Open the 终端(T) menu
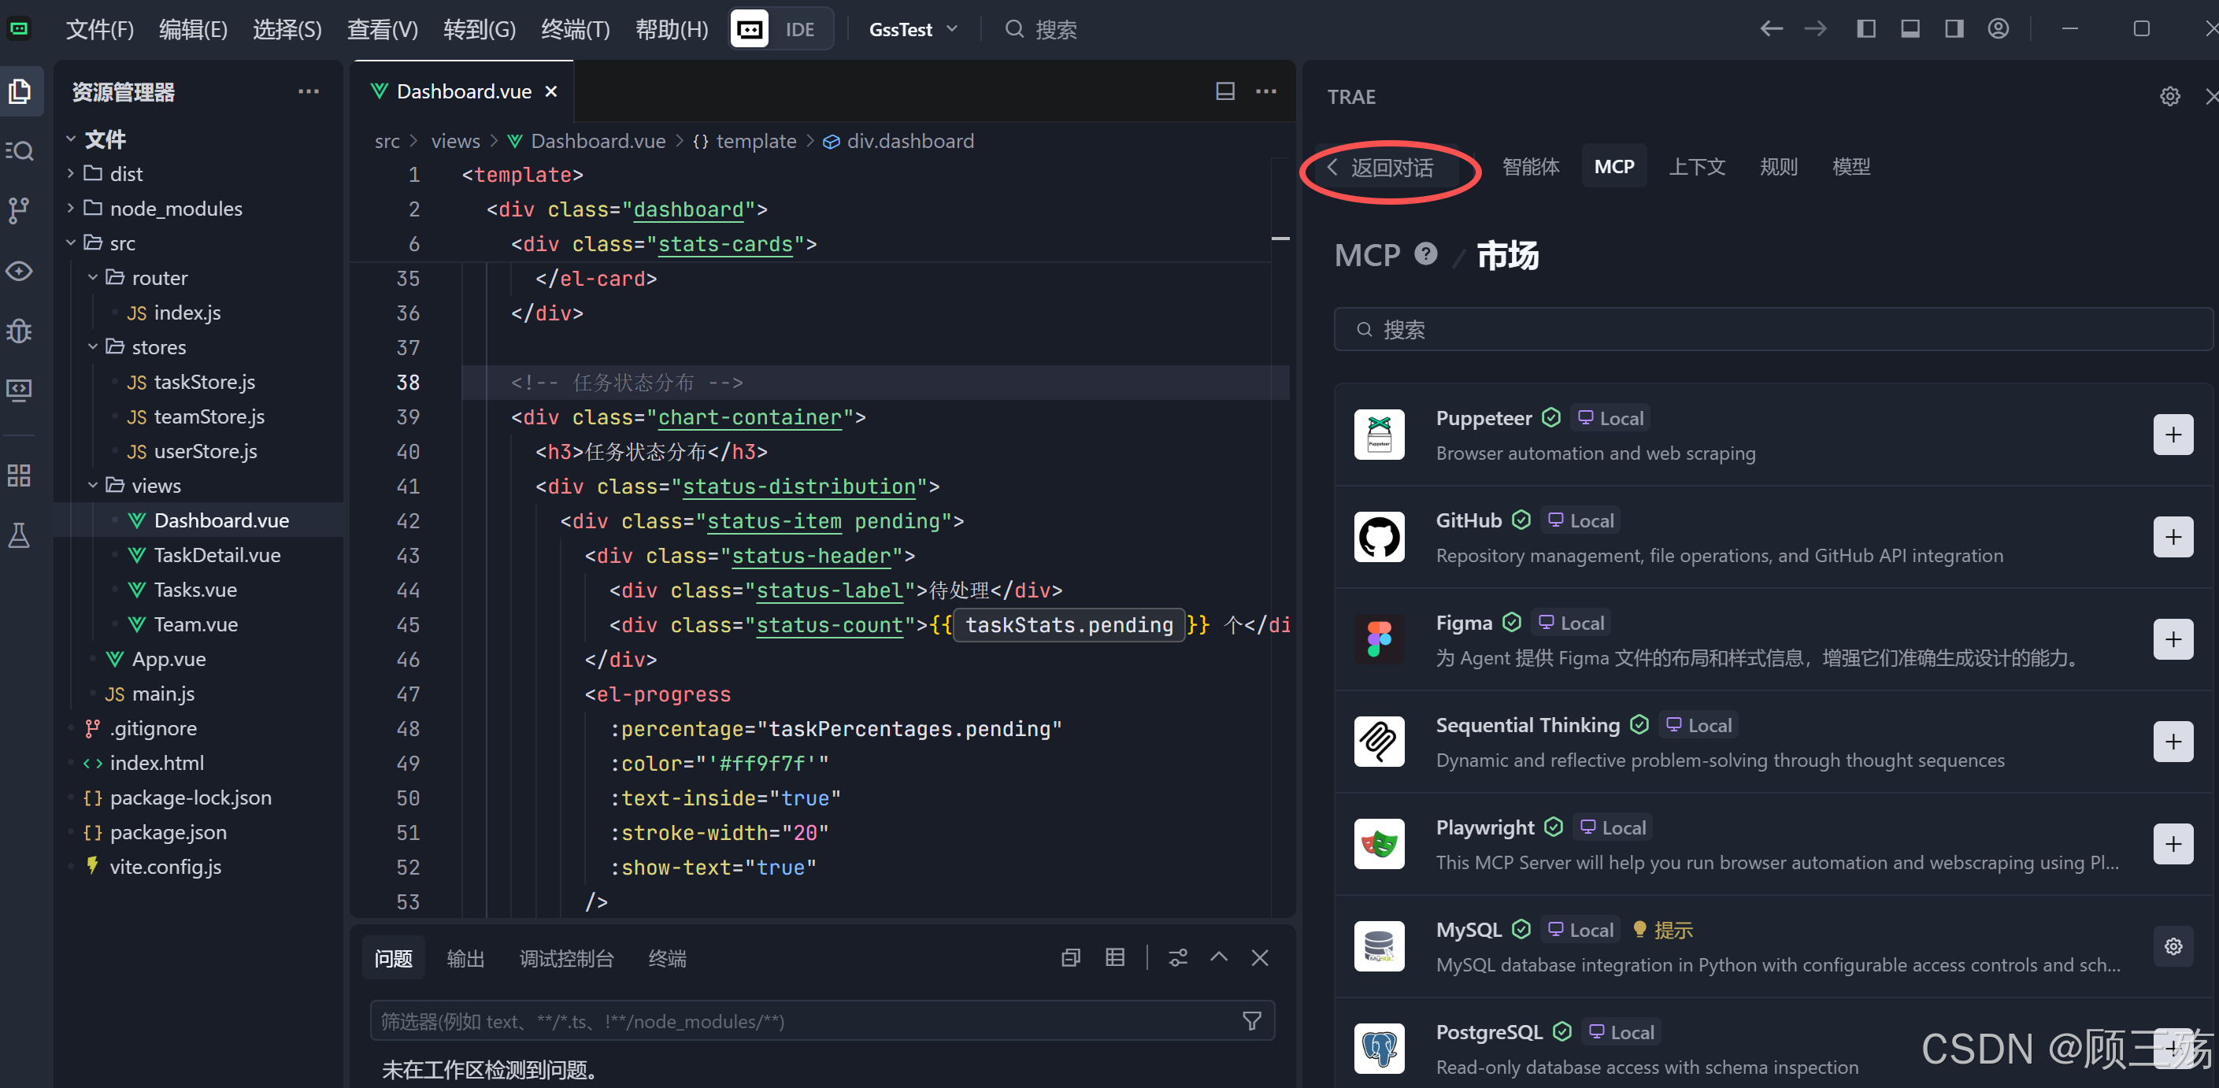This screenshot has width=2219, height=1088. tap(575, 29)
